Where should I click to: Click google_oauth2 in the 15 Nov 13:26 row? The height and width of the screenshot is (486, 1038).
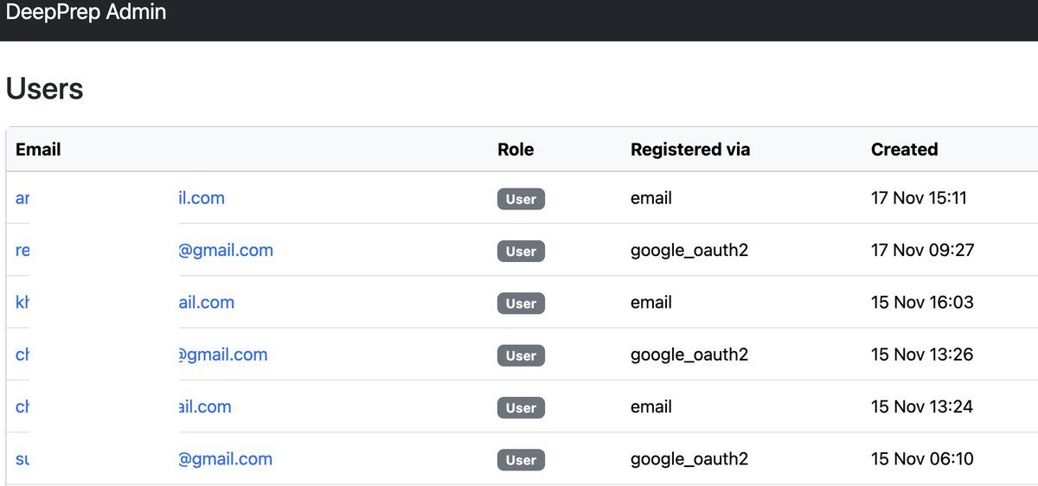[x=689, y=355]
